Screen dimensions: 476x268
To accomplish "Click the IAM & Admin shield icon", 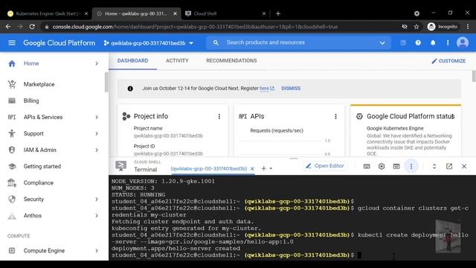I will coord(12,150).
